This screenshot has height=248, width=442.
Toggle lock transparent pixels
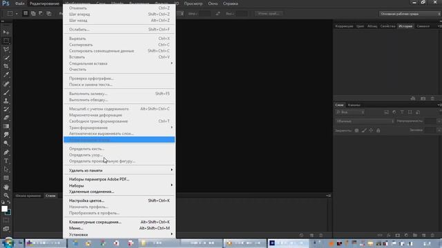356,130
